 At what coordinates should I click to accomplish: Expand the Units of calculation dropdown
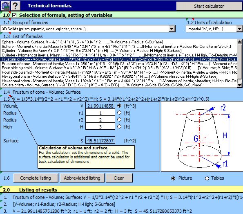(239, 29)
